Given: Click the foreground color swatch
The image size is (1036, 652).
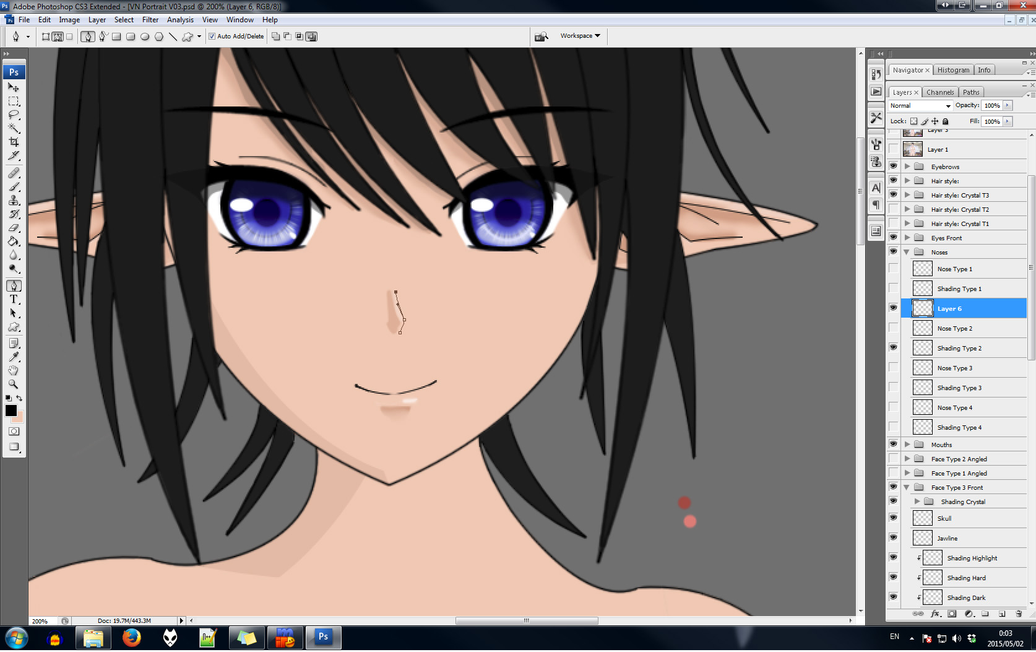Looking at the screenshot, I should [x=11, y=411].
